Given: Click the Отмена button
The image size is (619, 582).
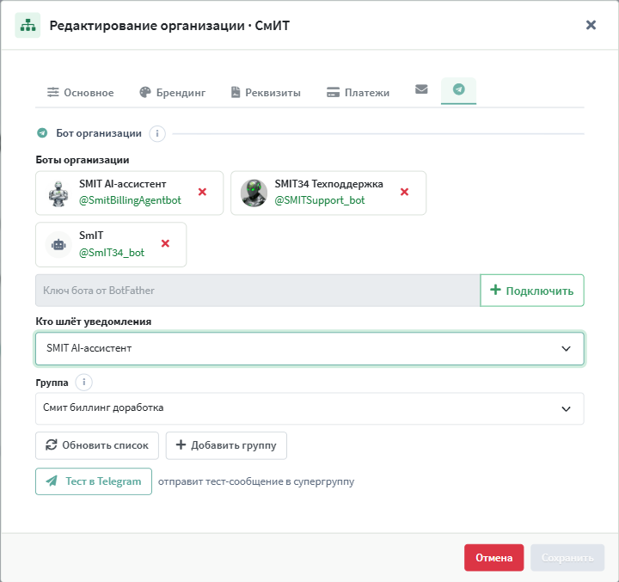Looking at the screenshot, I should click(x=493, y=558).
